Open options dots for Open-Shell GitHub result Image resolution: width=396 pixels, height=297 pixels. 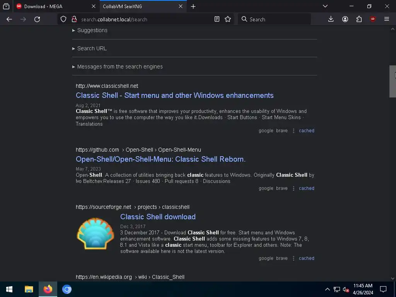pos(294,188)
